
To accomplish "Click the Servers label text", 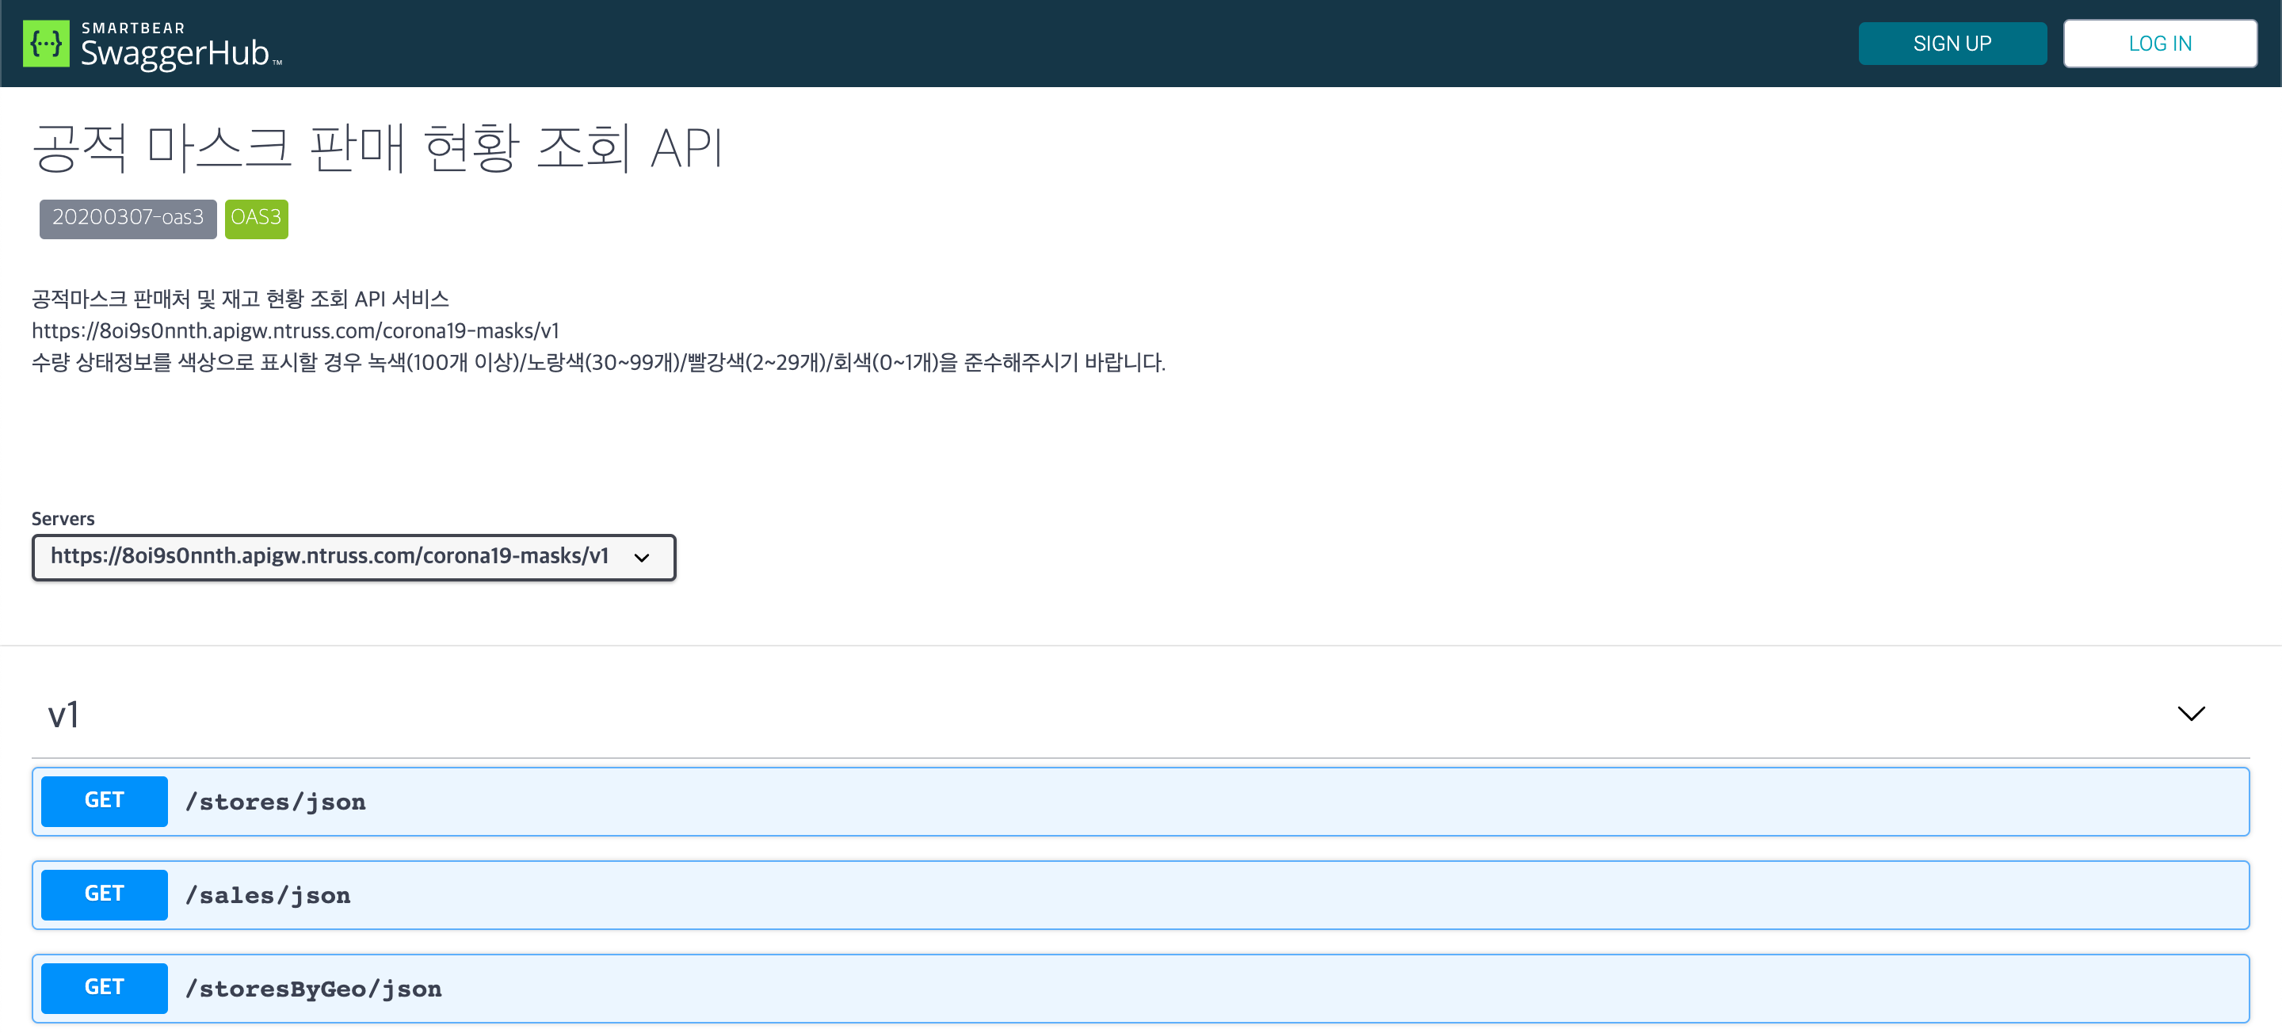I will pos(63,519).
